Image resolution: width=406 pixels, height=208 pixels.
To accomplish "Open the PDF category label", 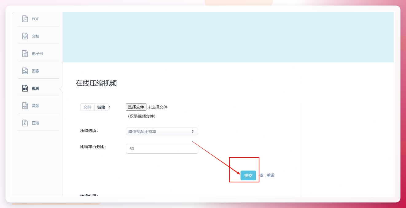I will click(x=35, y=19).
